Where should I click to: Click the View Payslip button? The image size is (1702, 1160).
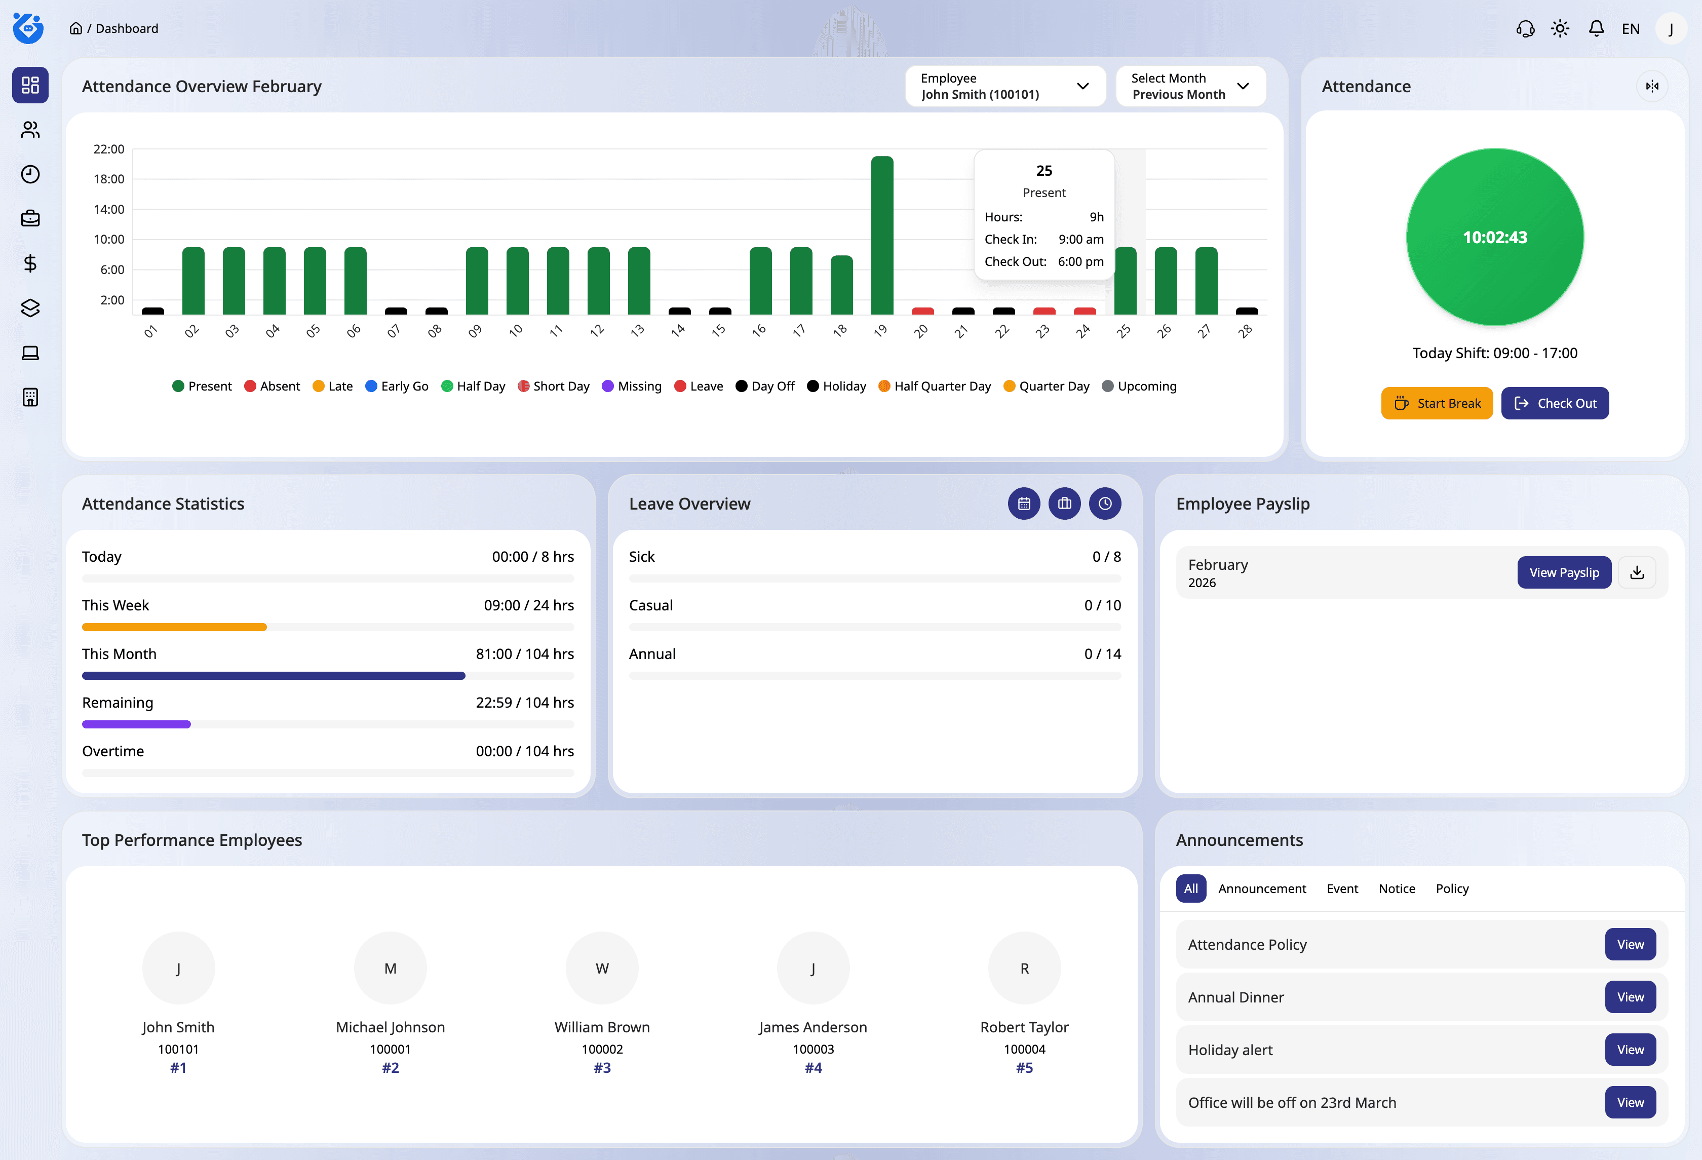tap(1564, 573)
